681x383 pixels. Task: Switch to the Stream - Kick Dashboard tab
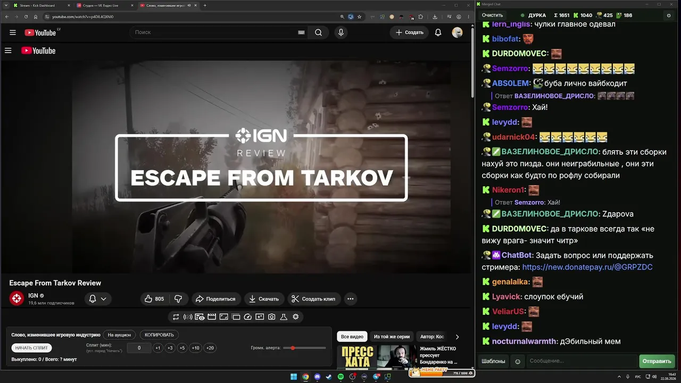click(x=41, y=5)
